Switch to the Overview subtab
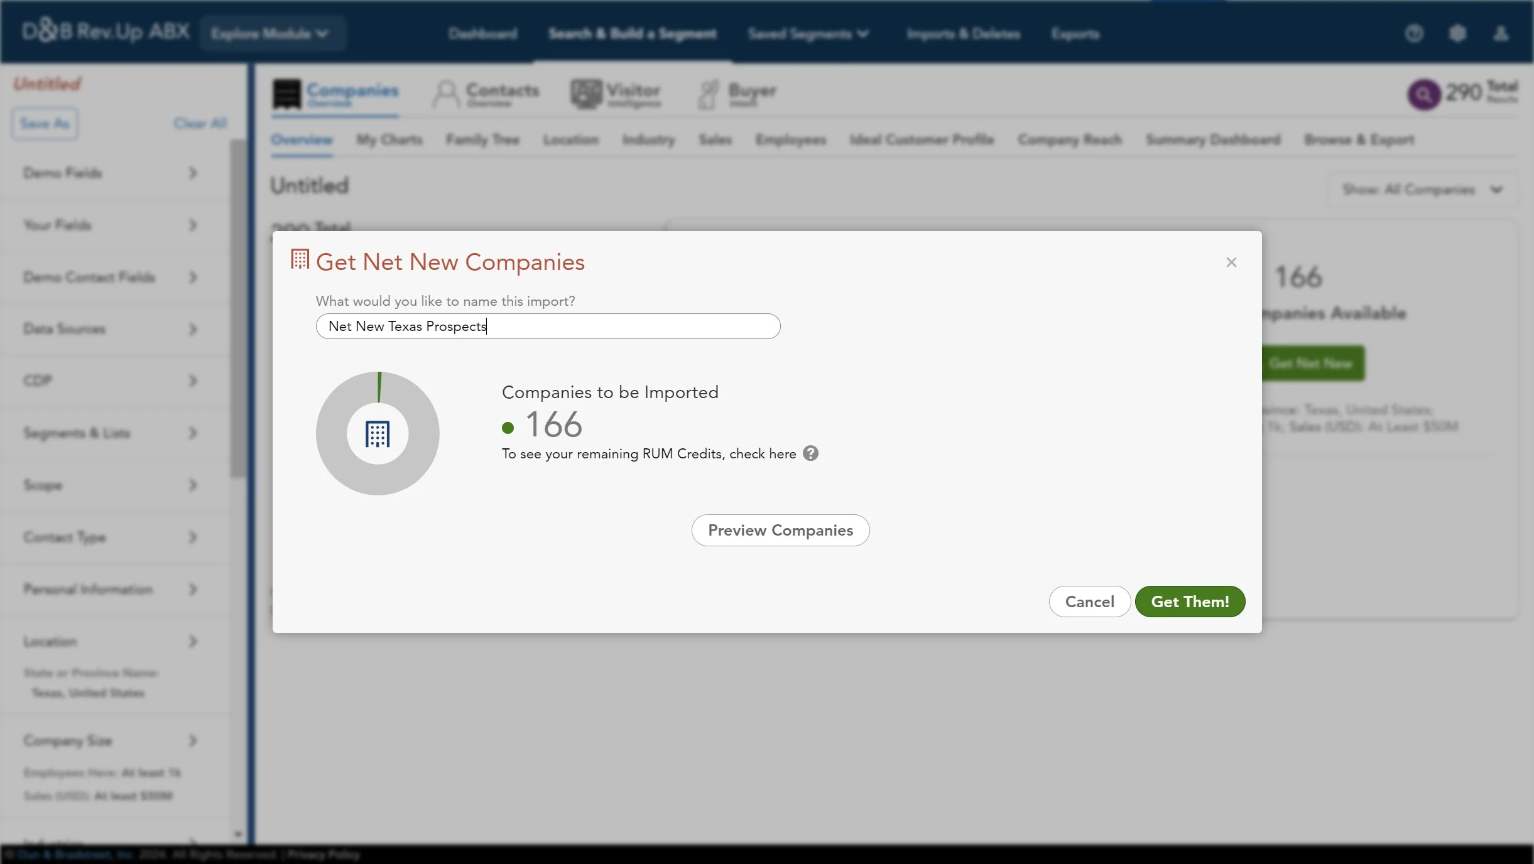The width and height of the screenshot is (1534, 864). point(302,139)
